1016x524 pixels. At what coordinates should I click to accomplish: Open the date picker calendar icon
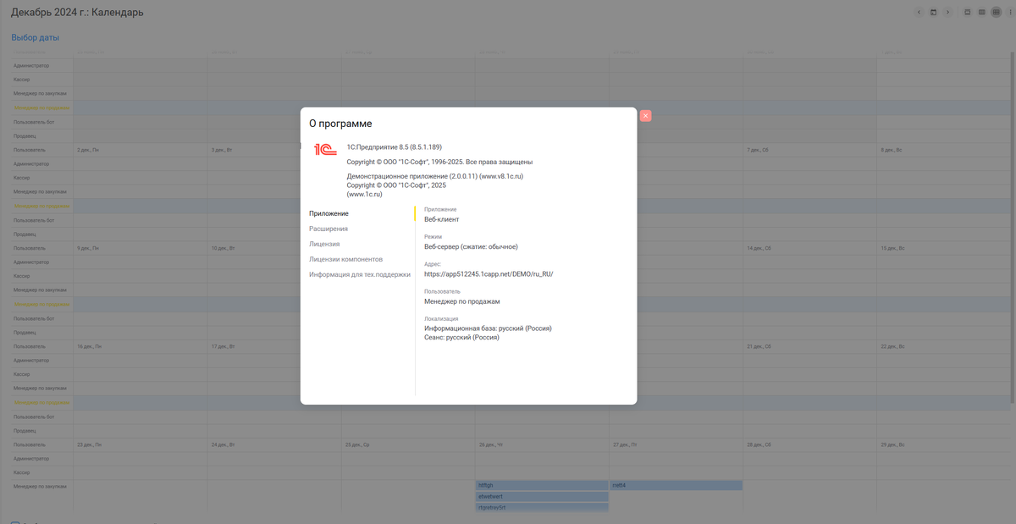(934, 12)
